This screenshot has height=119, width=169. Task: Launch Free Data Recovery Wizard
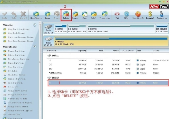click(18, 41)
